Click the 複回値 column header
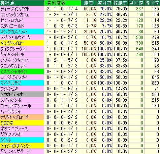The width and height of the screenshot is (160, 154). tap(152, 3)
